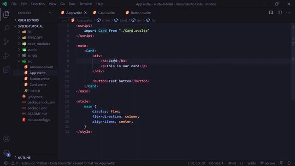Viewport: 295px width, 166px height.
Task: Click Card in the breadcrumb
Action: point(123,20)
